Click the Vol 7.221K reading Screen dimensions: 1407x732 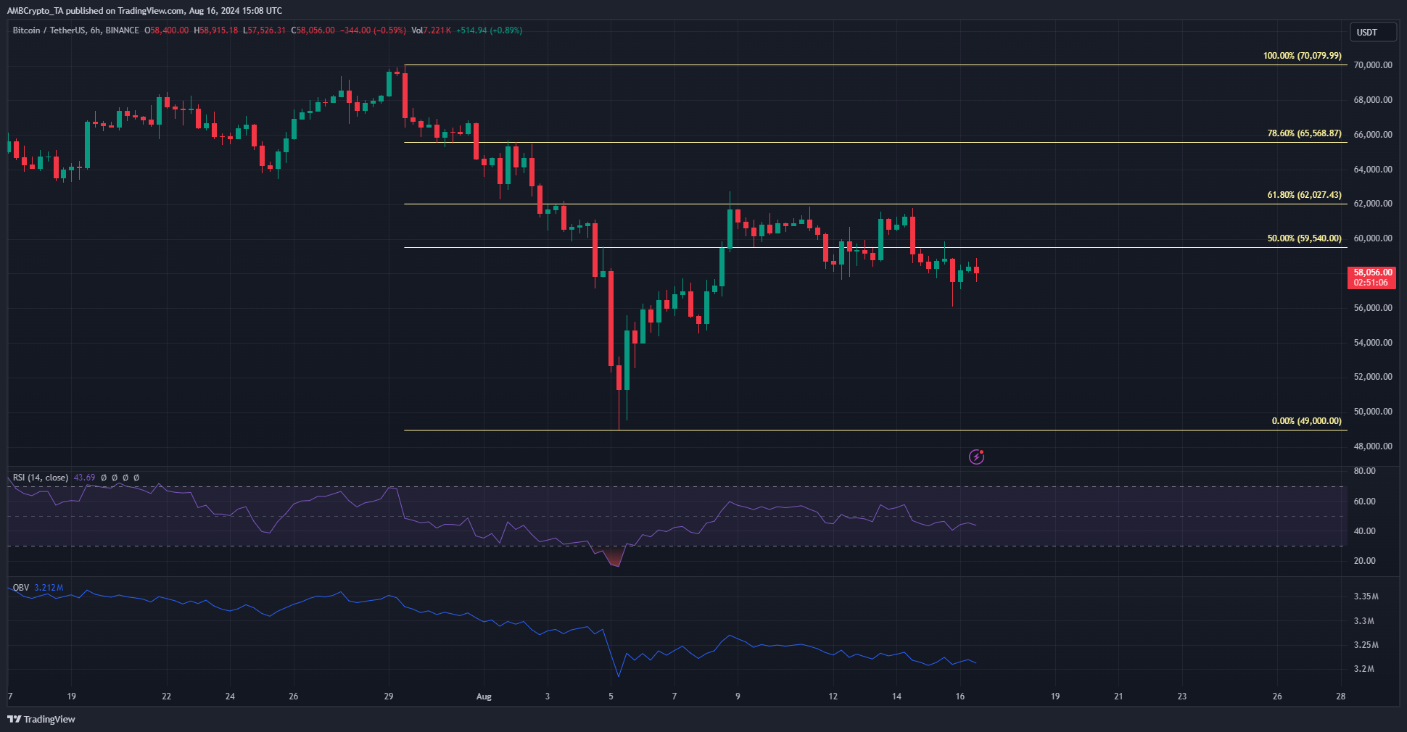[431, 30]
